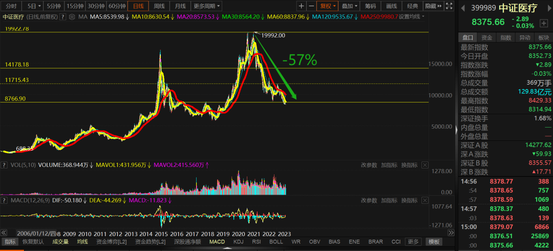553x251 pixels.
Task: Switch to the 分时 view tab
Action: coord(11,6)
